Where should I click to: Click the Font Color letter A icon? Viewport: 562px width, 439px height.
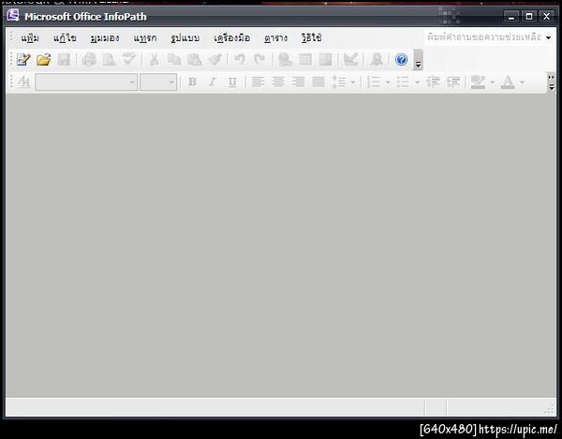pyautogui.click(x=508, y=82)
